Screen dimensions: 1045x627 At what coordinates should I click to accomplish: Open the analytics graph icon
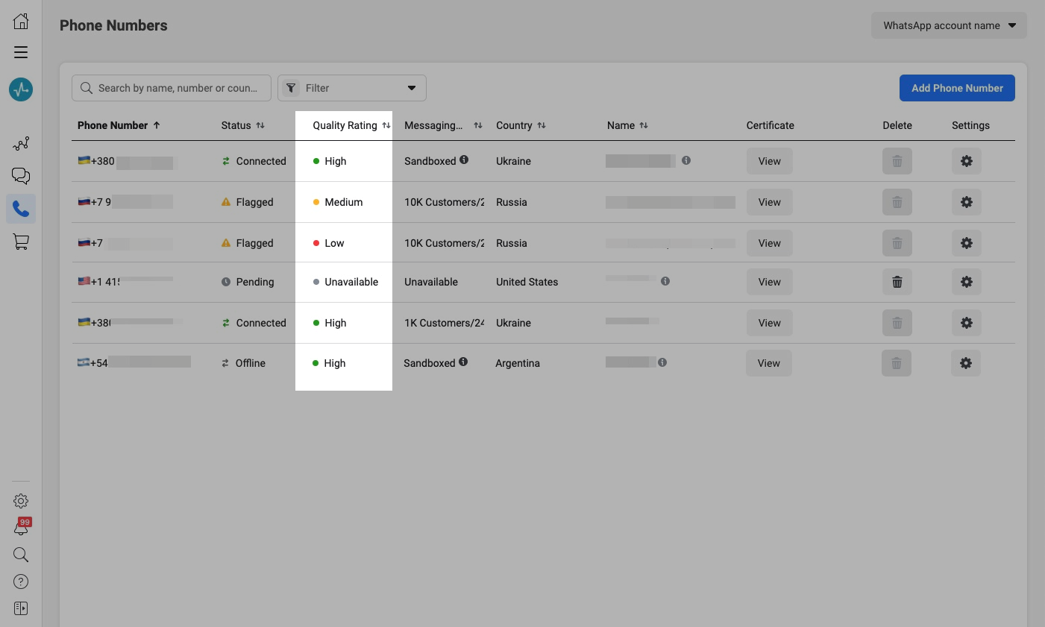pyautogui.click(x=21, y=143)
